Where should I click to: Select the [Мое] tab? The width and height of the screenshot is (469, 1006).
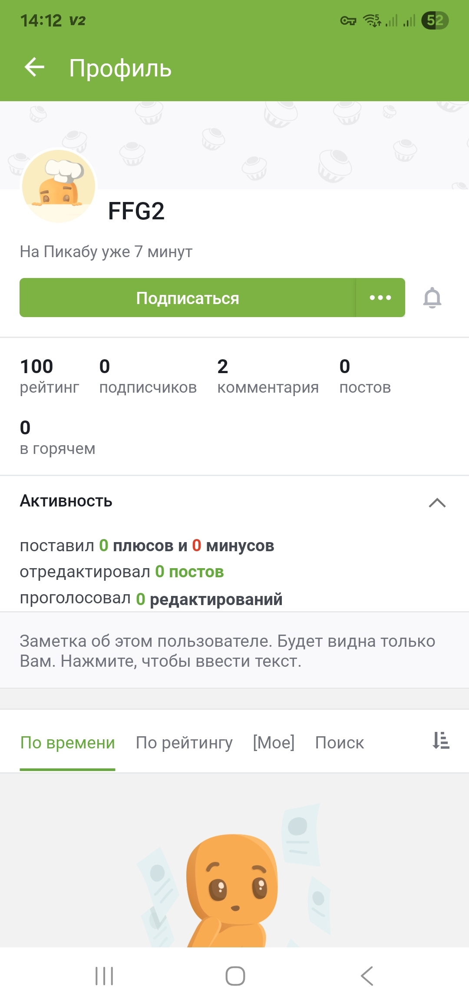pyautogui.click(x=274, y=743)
